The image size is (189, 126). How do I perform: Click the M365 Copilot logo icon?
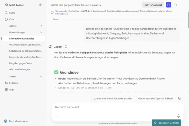point(6,5)
